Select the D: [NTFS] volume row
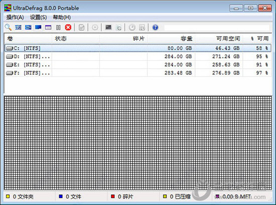This screenshot has width=276, height=205. coord(138,57)
